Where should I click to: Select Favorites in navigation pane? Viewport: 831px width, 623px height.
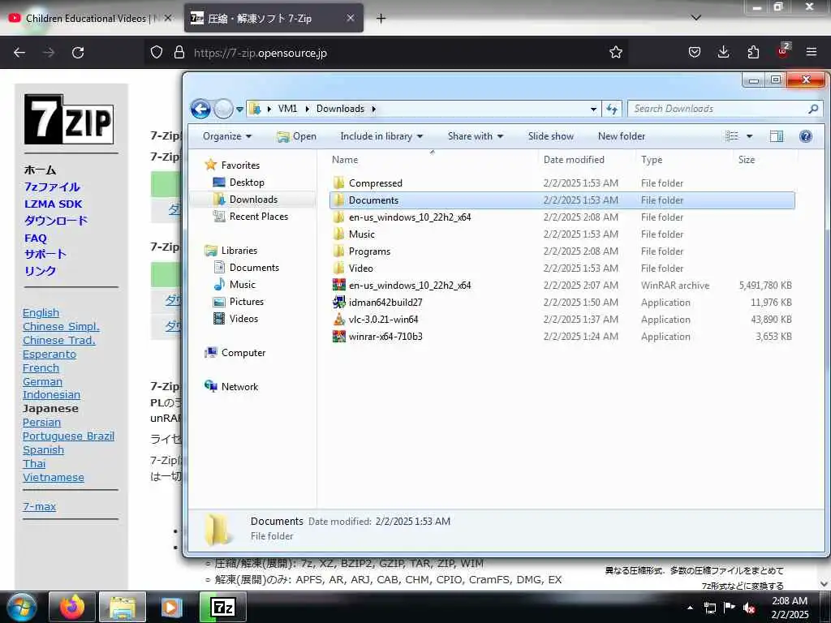pos(240,165)
